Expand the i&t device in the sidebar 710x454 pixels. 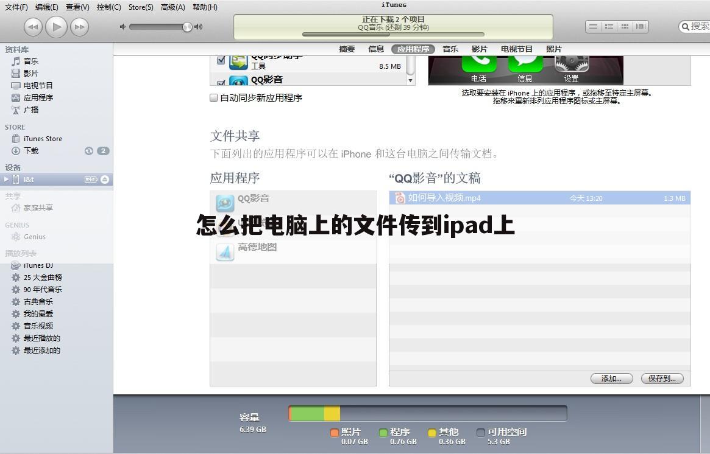click(x=7, y=179)
